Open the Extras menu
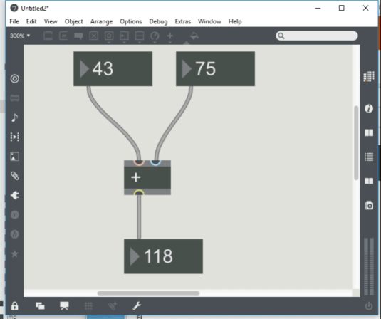 click(x=183, y=21)
